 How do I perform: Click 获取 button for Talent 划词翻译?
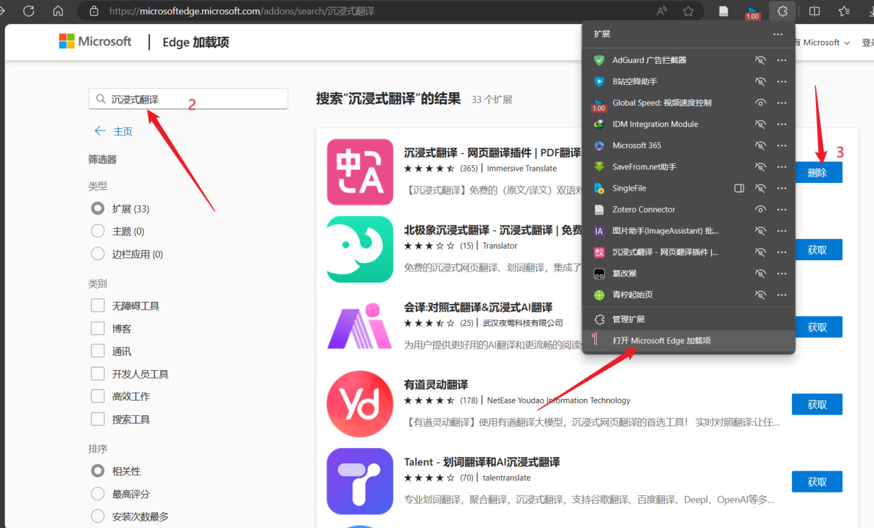(x=817, y=482)
